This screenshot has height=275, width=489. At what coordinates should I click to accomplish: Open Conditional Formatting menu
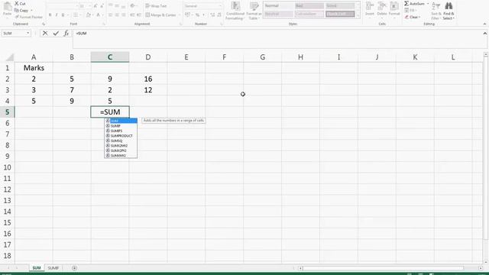pyautogui.click(x=235, y=11)
